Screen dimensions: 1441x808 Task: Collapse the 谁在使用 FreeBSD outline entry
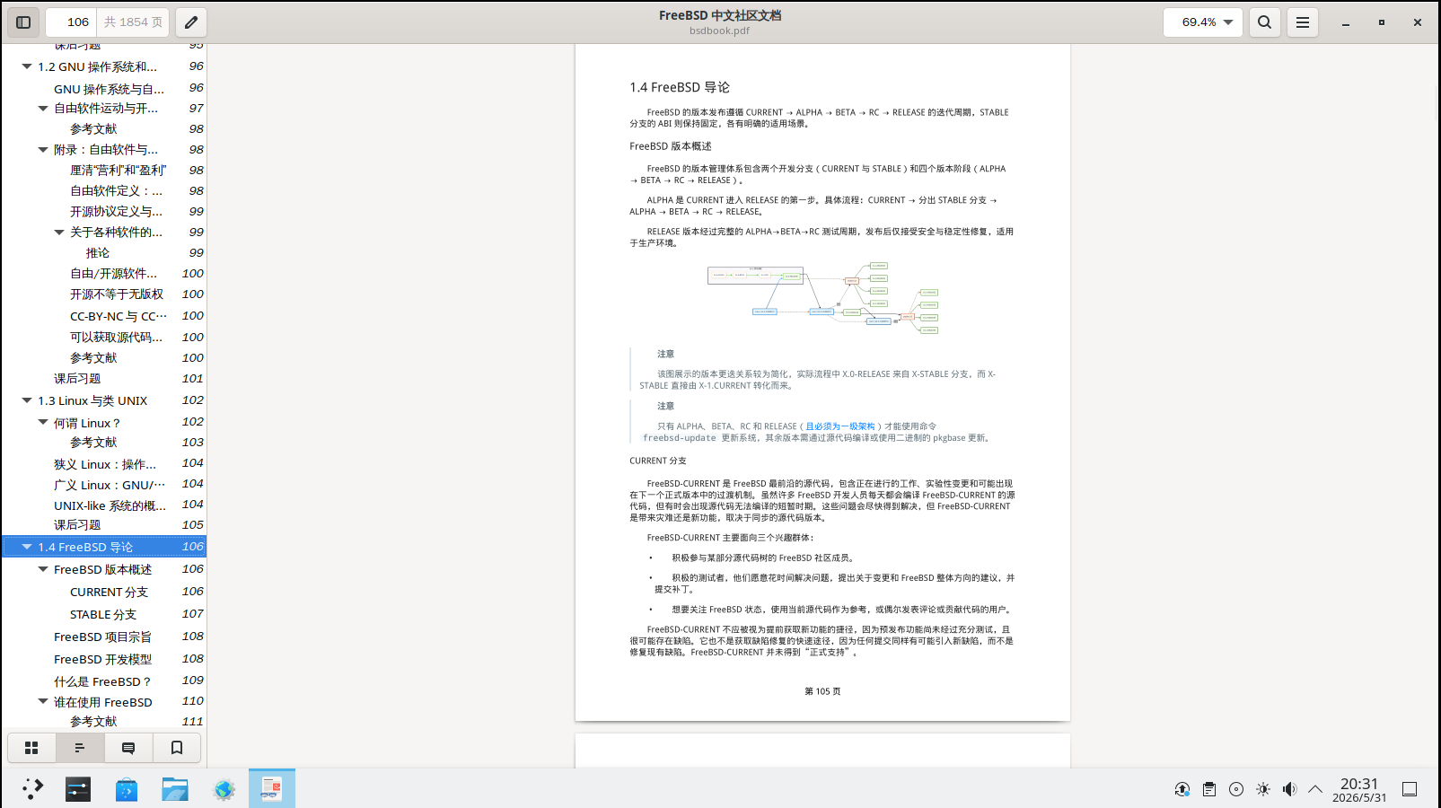(x=43, y=701)
